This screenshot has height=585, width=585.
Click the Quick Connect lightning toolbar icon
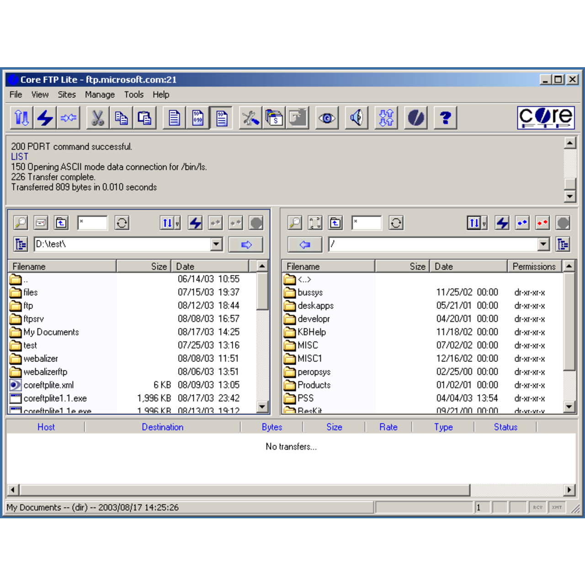pyautogui.click(x=45, y=118)
